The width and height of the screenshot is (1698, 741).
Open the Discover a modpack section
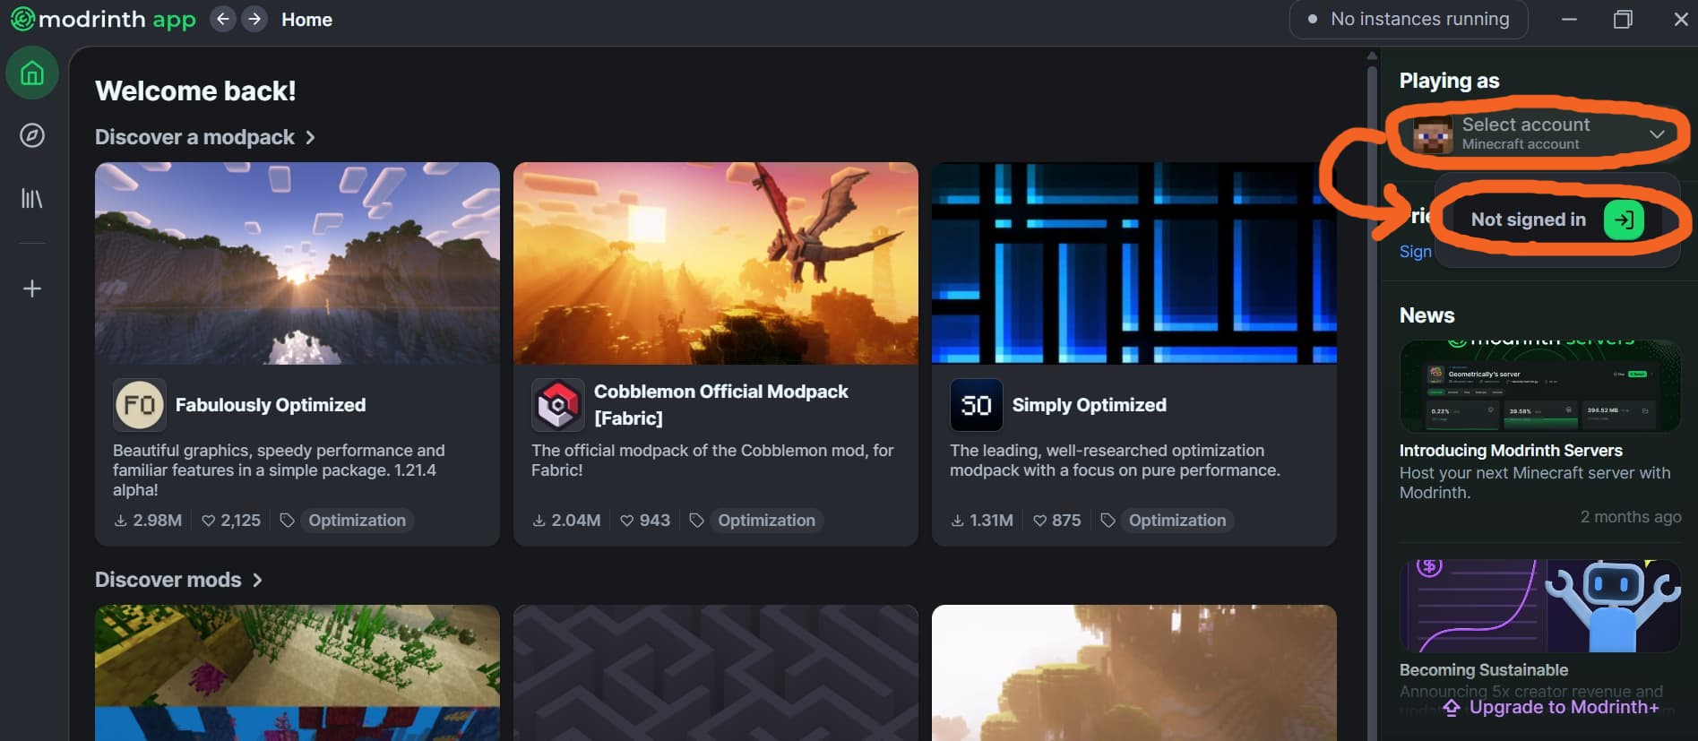[205, 137]
